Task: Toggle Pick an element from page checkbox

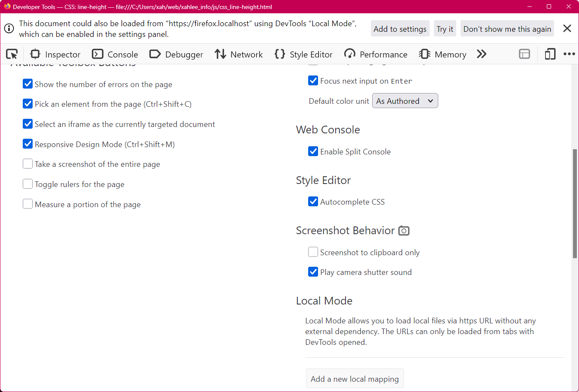Action: pyautogui.click(x=28, y=104)
